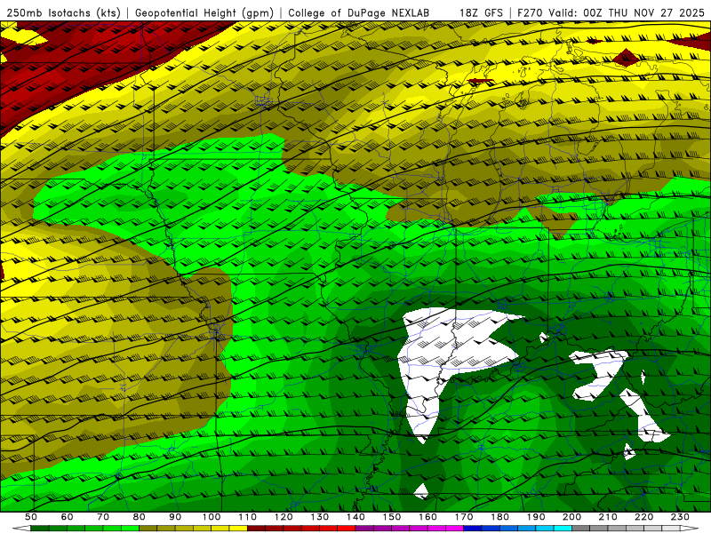Select the olive swatch starting at 80
711x533 pixels.
pos(148,528)
